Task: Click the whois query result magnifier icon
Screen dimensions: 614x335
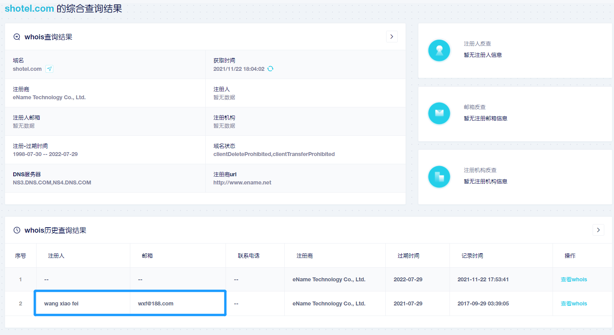Action: tap(17, 37)
